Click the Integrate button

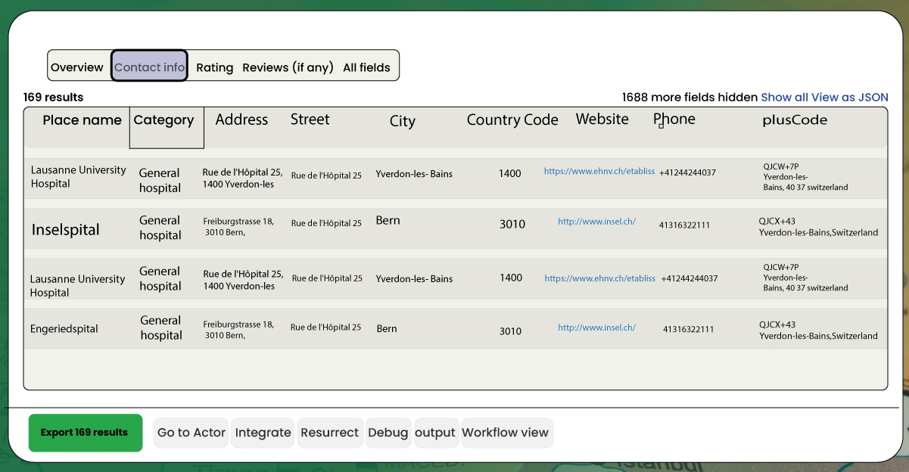coord(263,433)
